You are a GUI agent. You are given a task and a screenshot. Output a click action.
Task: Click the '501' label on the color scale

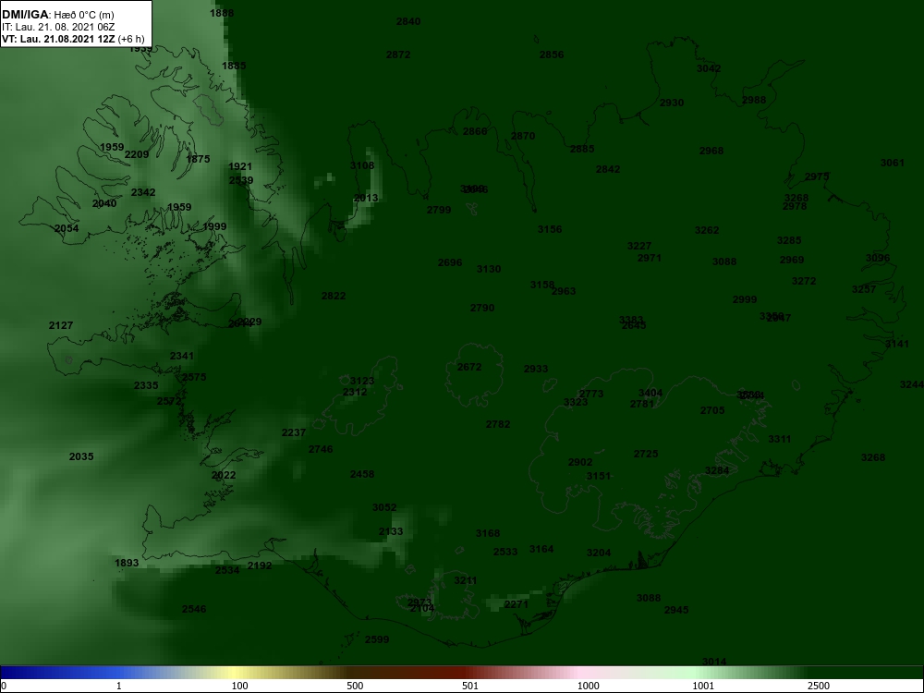470,686
